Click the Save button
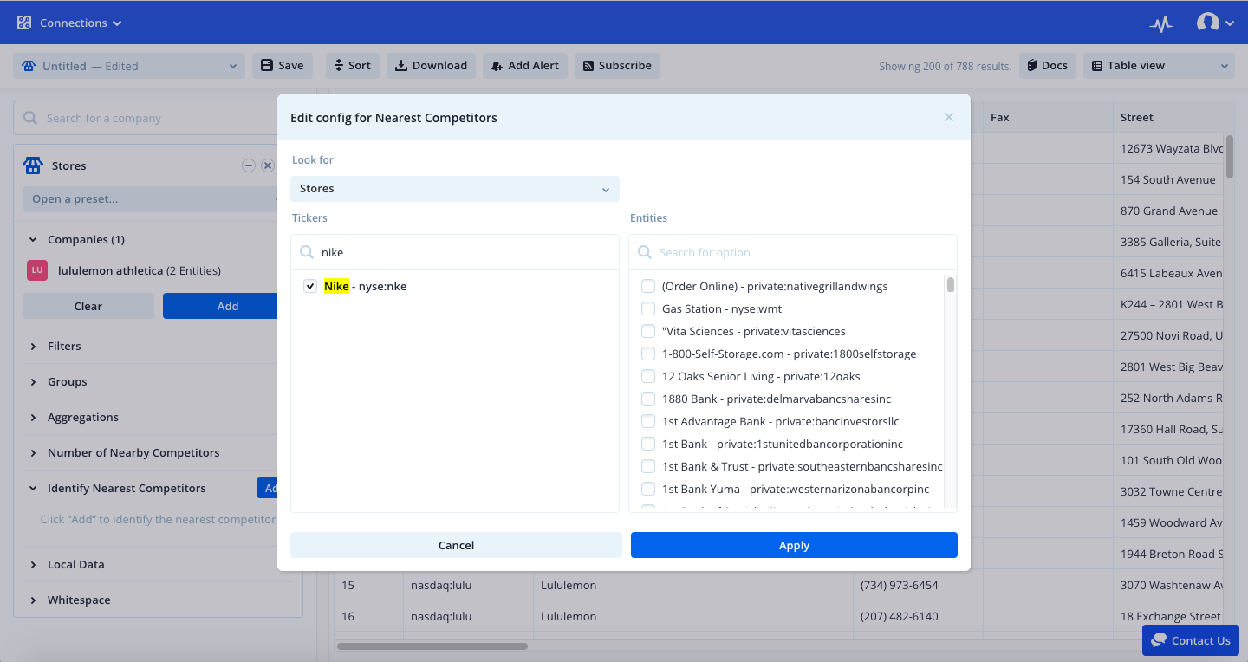Image resolution: width=1248 pixels, height=662 pixels. tap(283, 66)
